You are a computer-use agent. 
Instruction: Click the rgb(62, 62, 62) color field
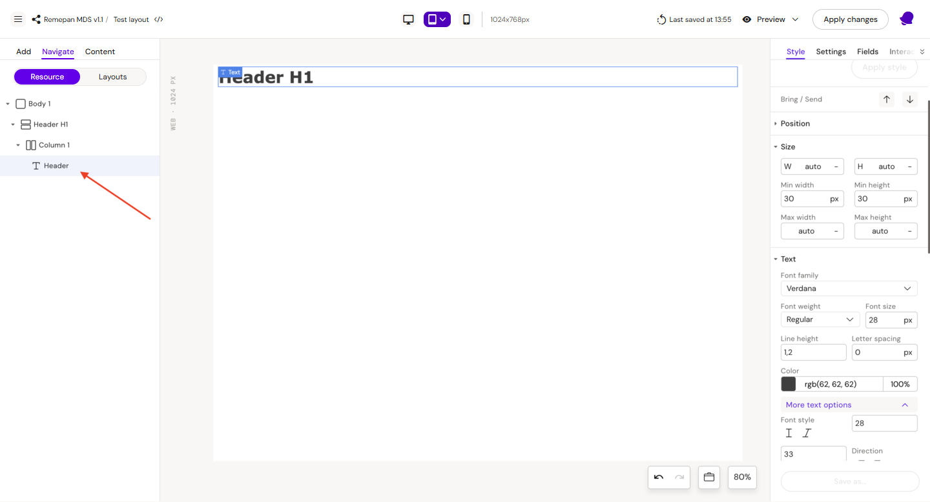pyautogui.click(x=840, y=384)
